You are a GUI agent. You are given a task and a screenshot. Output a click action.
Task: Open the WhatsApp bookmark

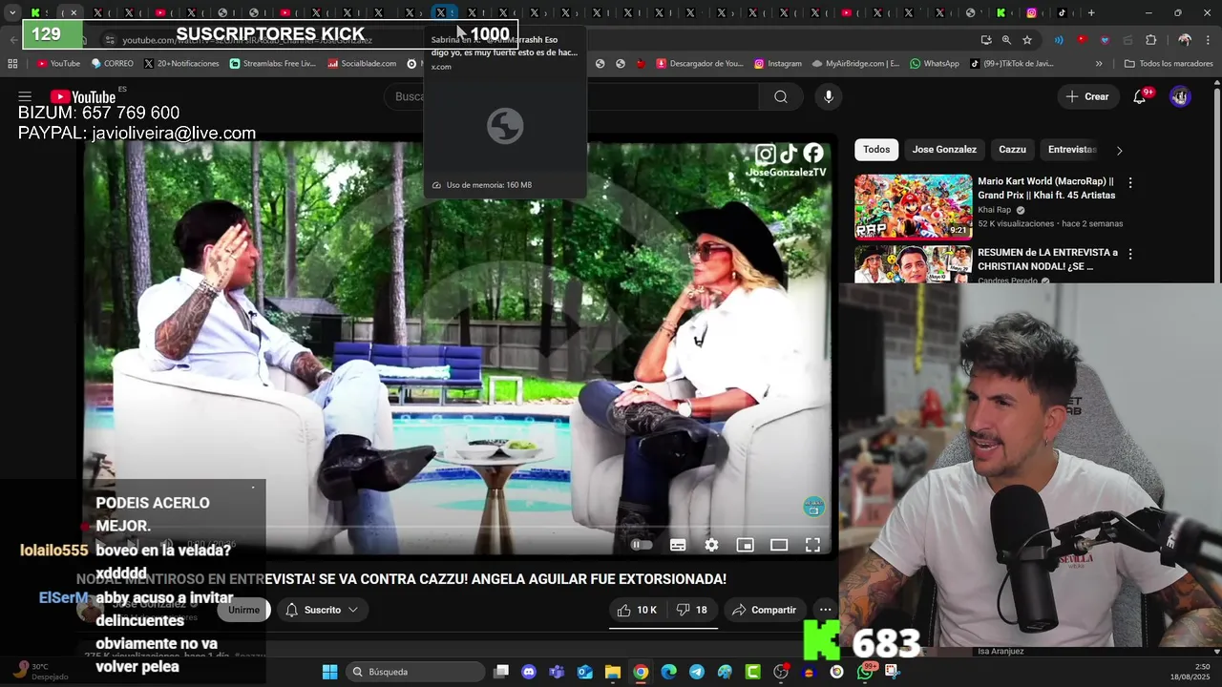point(935,64)
